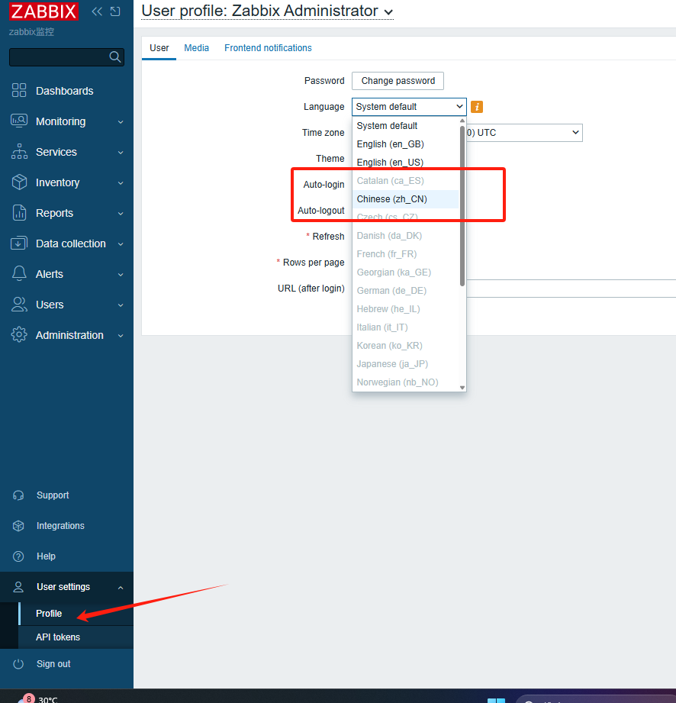The image size is (676, 703).
Task: Open the Integrations link
Action: (x=60, y=526)
